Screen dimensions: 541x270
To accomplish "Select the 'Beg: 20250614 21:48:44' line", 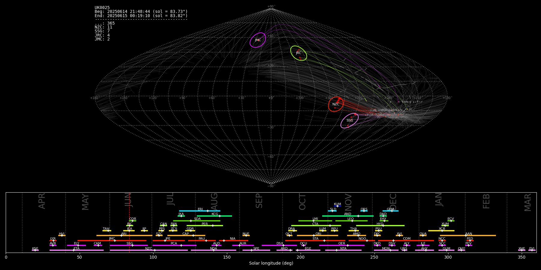I will (141, 12).
